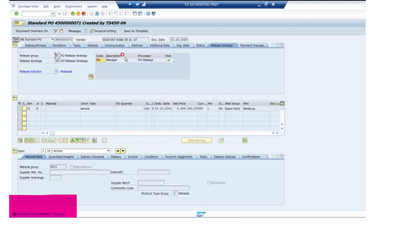Click the net price cell 5.469.342,00

185,109
